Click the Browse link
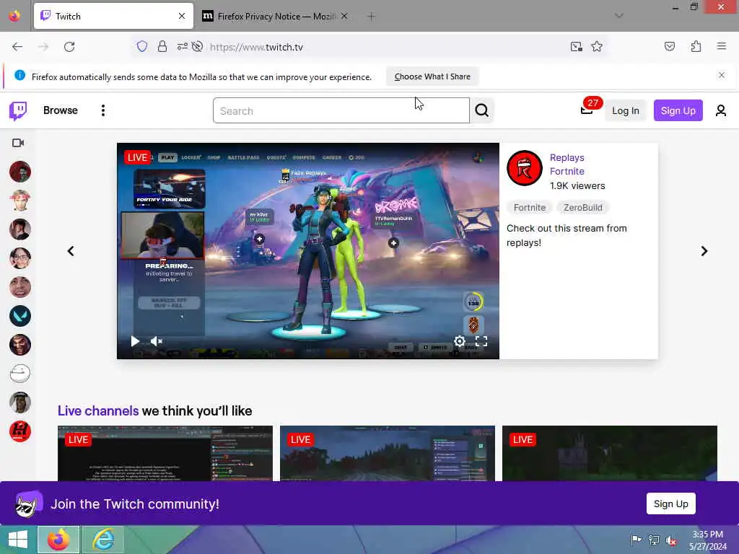Image resolution: width=739 pixels, height=554 pixels. tap(61, 110)
